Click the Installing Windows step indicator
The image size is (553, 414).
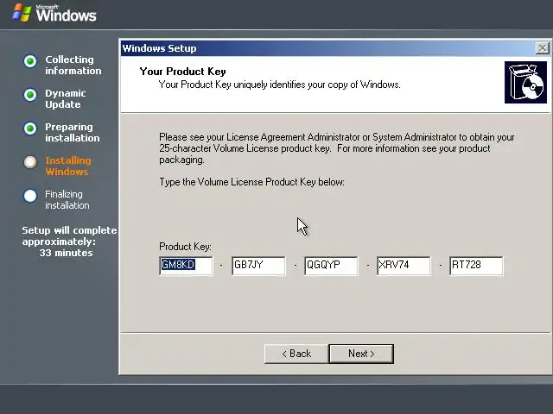pyautogui.click(x=30, y=162)
